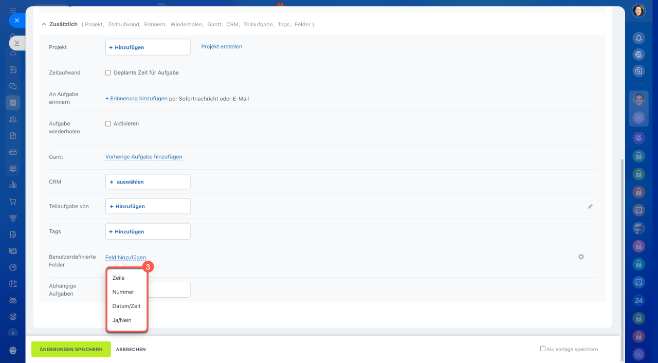Check 'Als Vorlage speichern'
658x363 pixels.
click(543, 349)
